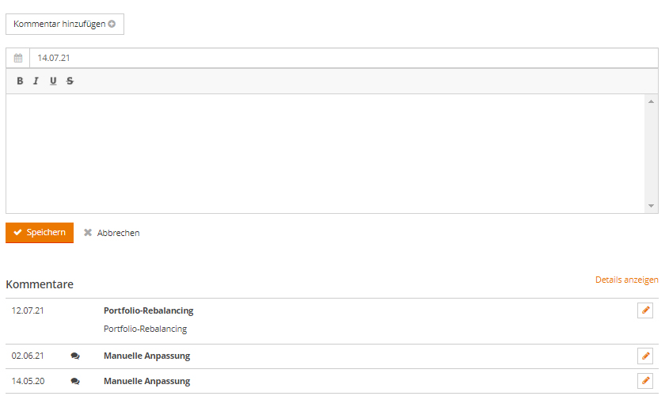Select the 02.06.21 Manuelle Anpassung row title
This screenshot has width=669, height=396.
pyautogui.click(x=146, y=356)
